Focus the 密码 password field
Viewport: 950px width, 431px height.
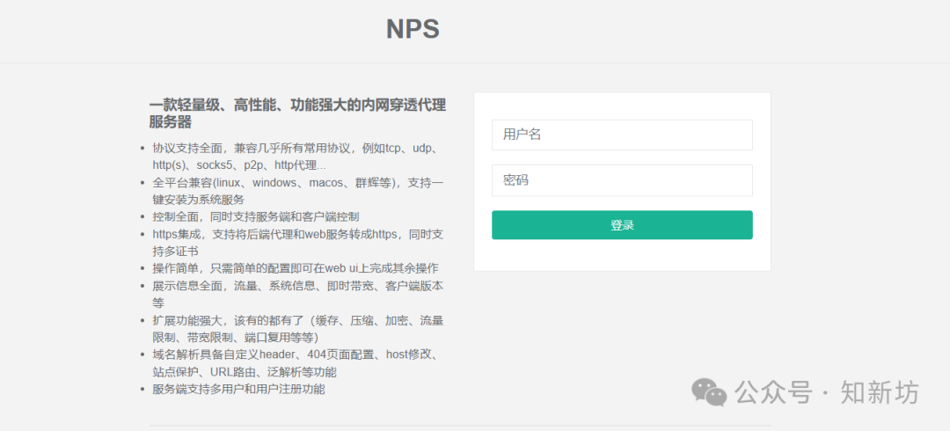(622, 180)
